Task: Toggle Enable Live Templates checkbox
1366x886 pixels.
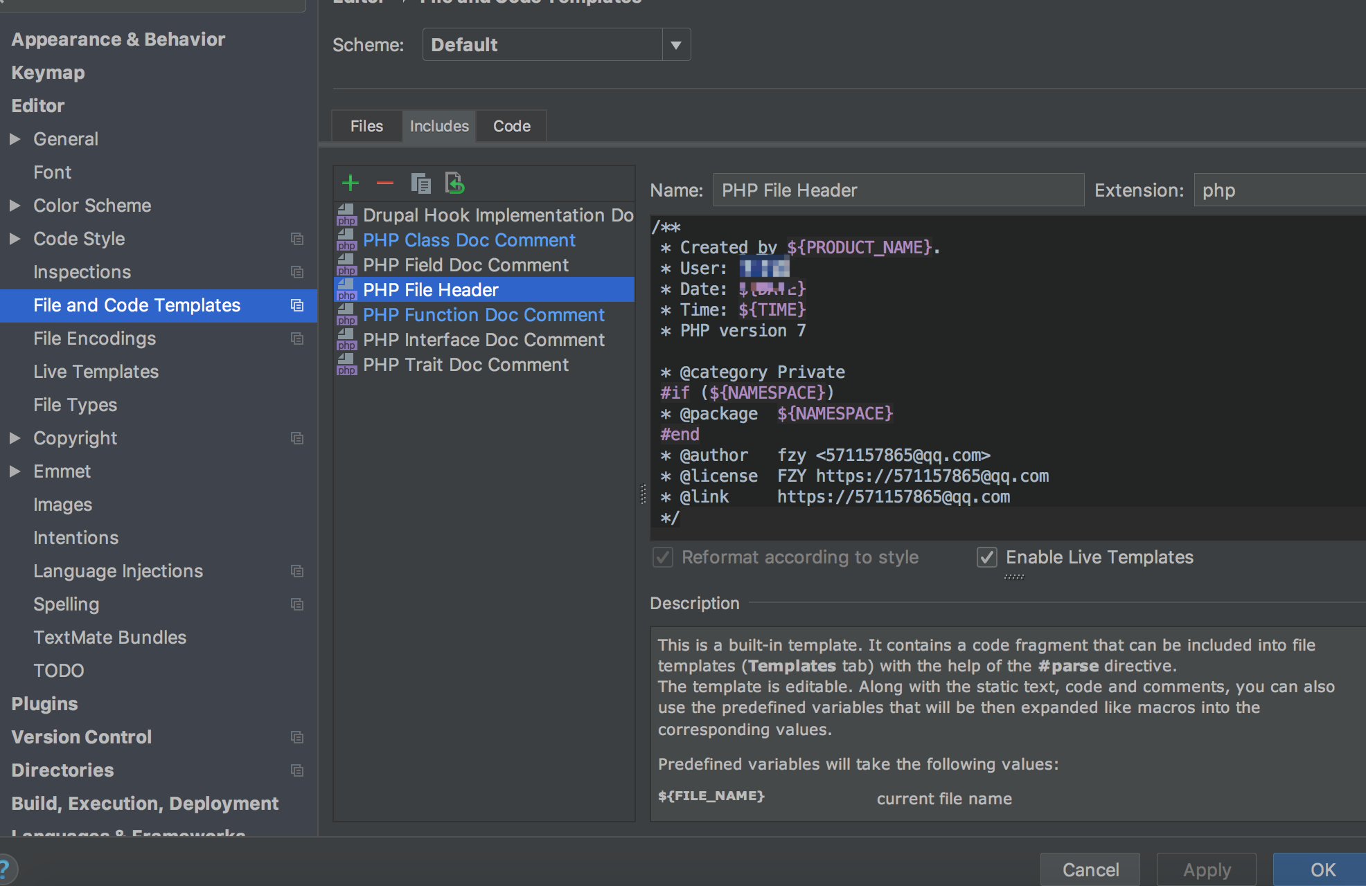Action: pyautogui.click(x=987, y=557)
